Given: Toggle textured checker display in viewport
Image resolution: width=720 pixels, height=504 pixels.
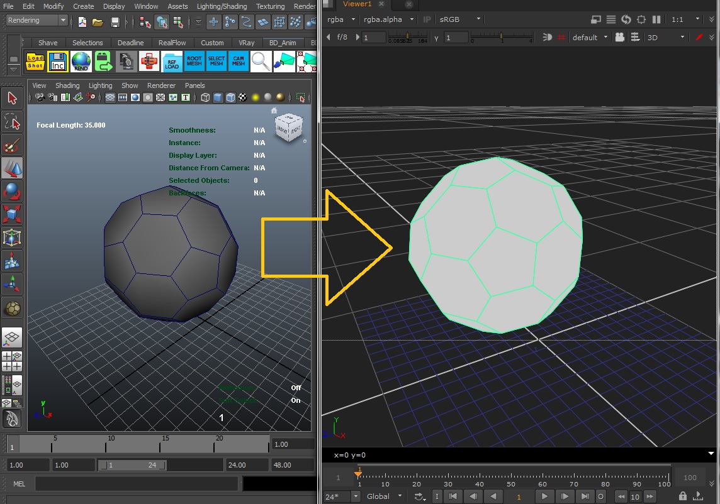Looking at the screenshot, I should [x=242, y=97].
